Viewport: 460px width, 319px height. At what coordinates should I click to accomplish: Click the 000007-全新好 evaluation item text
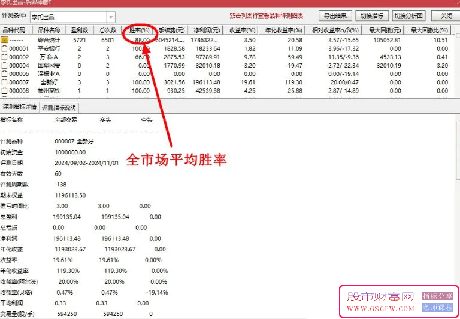click(x=74, y=142)
